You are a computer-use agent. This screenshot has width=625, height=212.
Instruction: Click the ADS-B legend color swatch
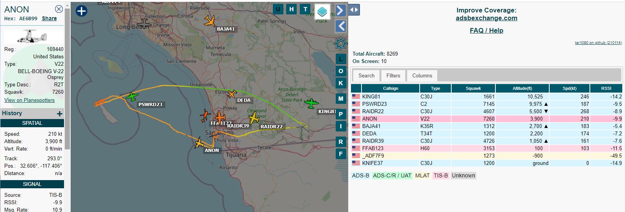pyautogui.click(x=360, y=175)
